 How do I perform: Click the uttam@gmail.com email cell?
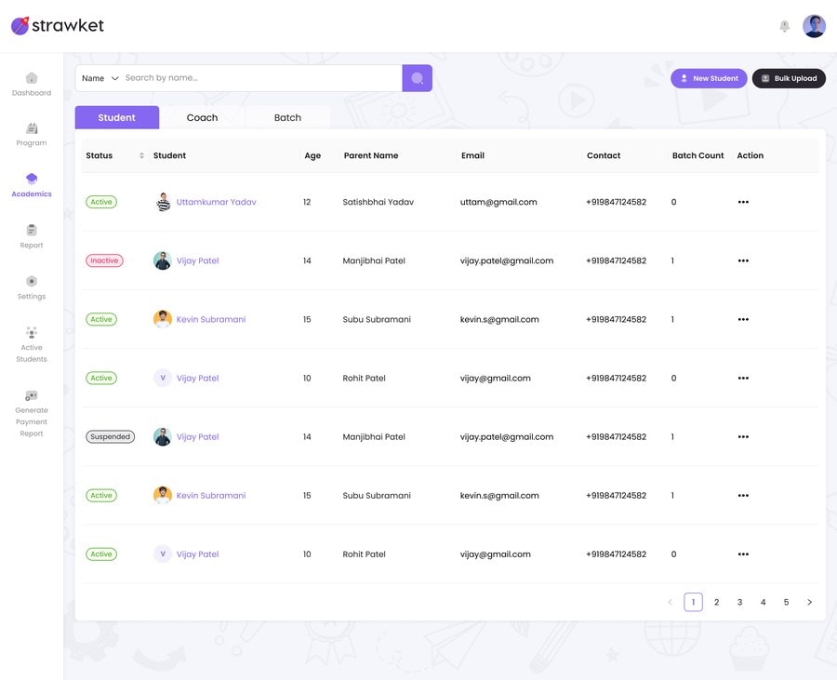498,202
